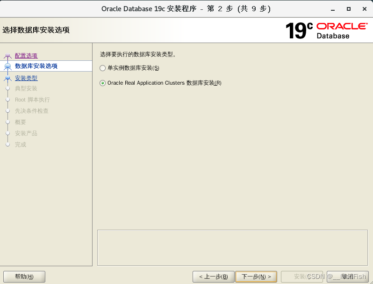Open the 配置选项 step link
Image resolution: width=373 pixels, height=284 pixels.
point(26,56)
